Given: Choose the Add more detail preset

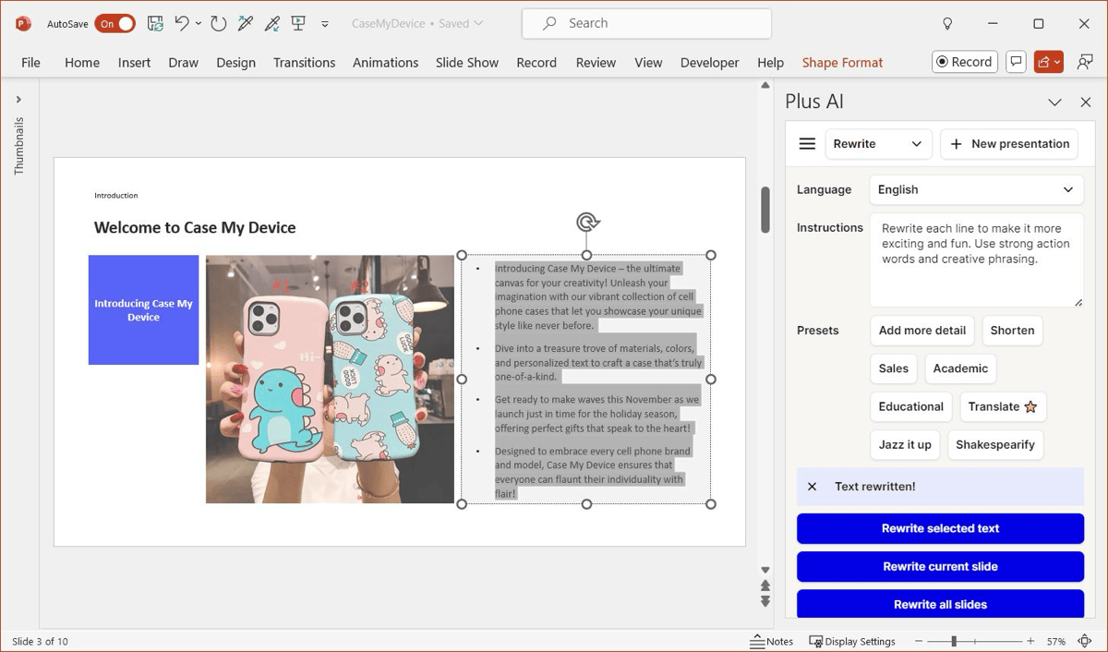Looking at the screenshot, I should (922, 331).
